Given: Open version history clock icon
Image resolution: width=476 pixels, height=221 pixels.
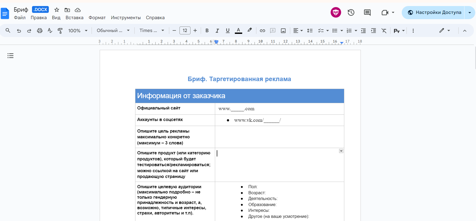Looking at the screenshot, I should pyautogui.click(x=351, y=12).
